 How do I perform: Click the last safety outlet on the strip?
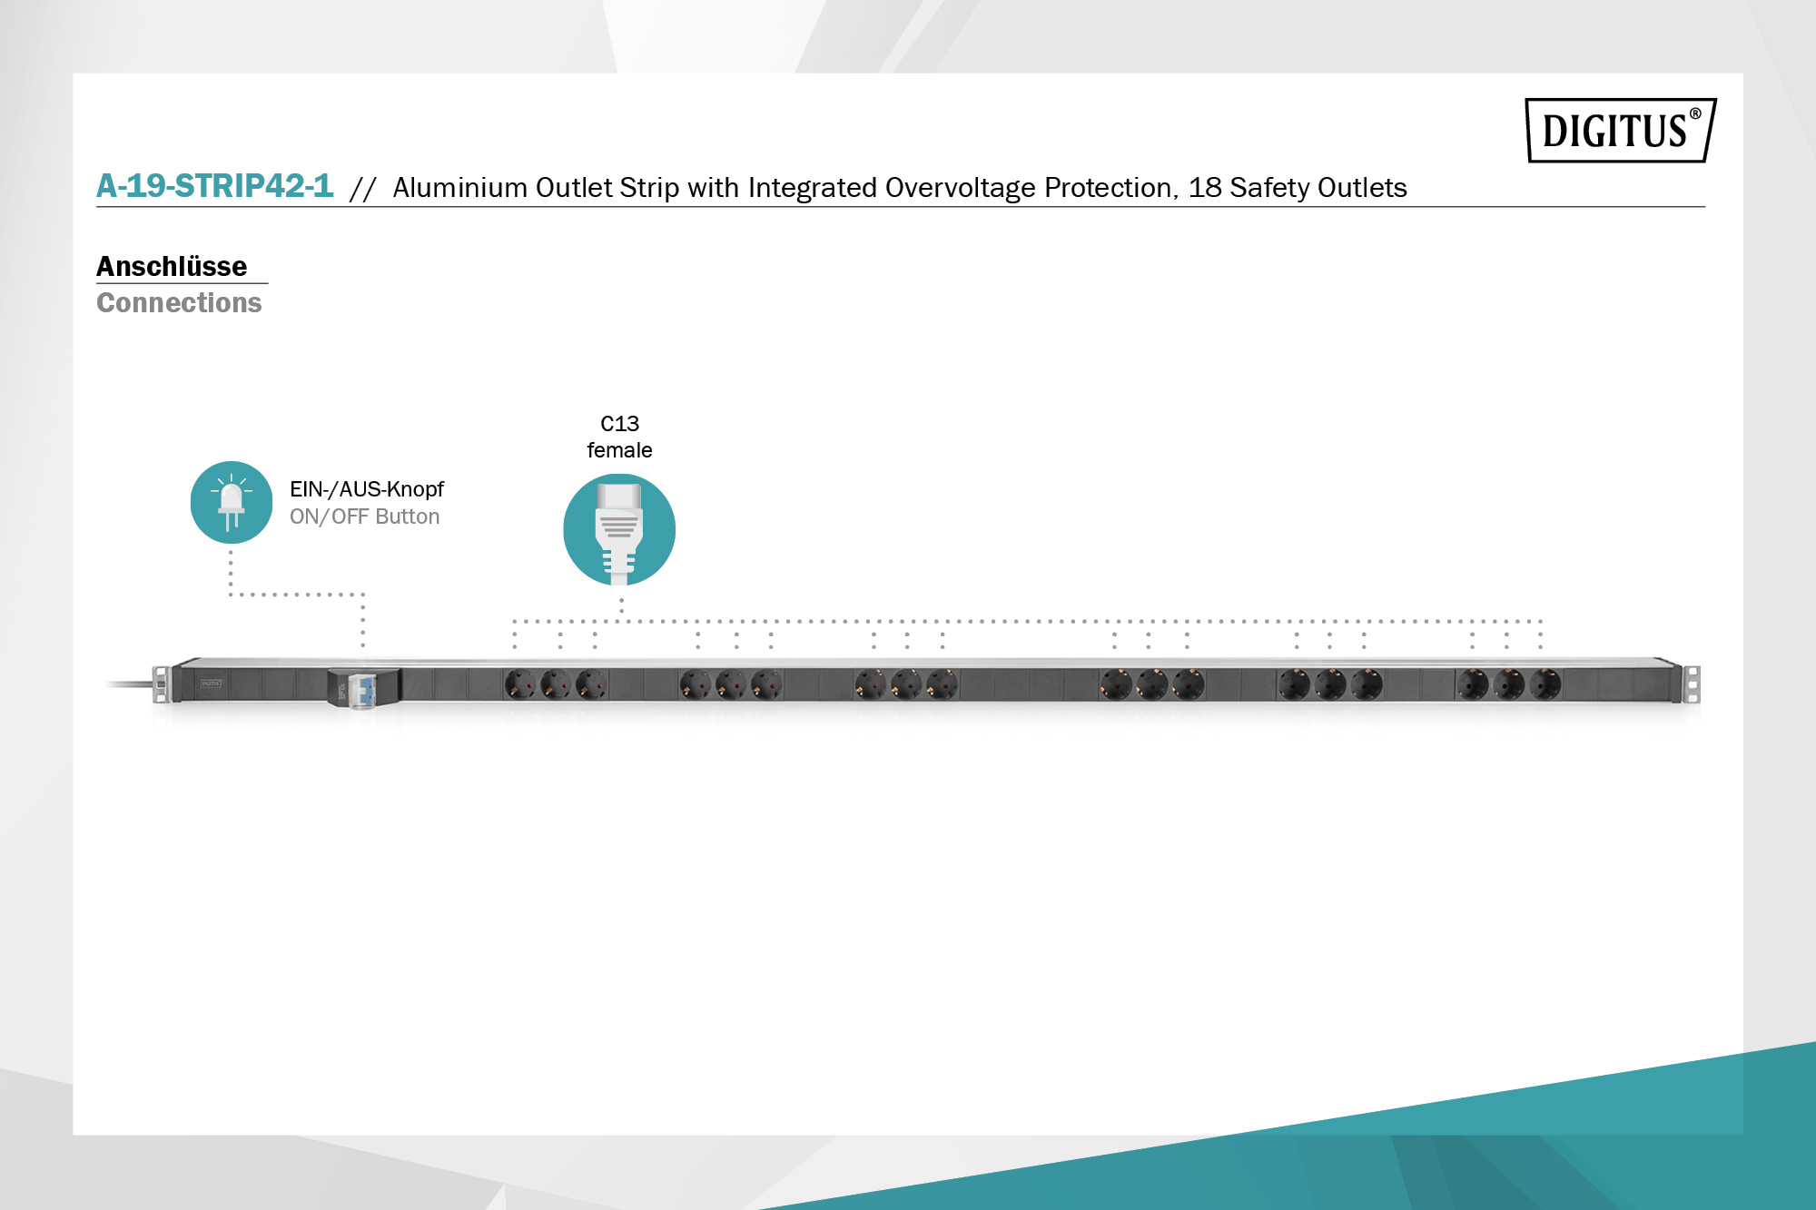tap(1545, 684)
